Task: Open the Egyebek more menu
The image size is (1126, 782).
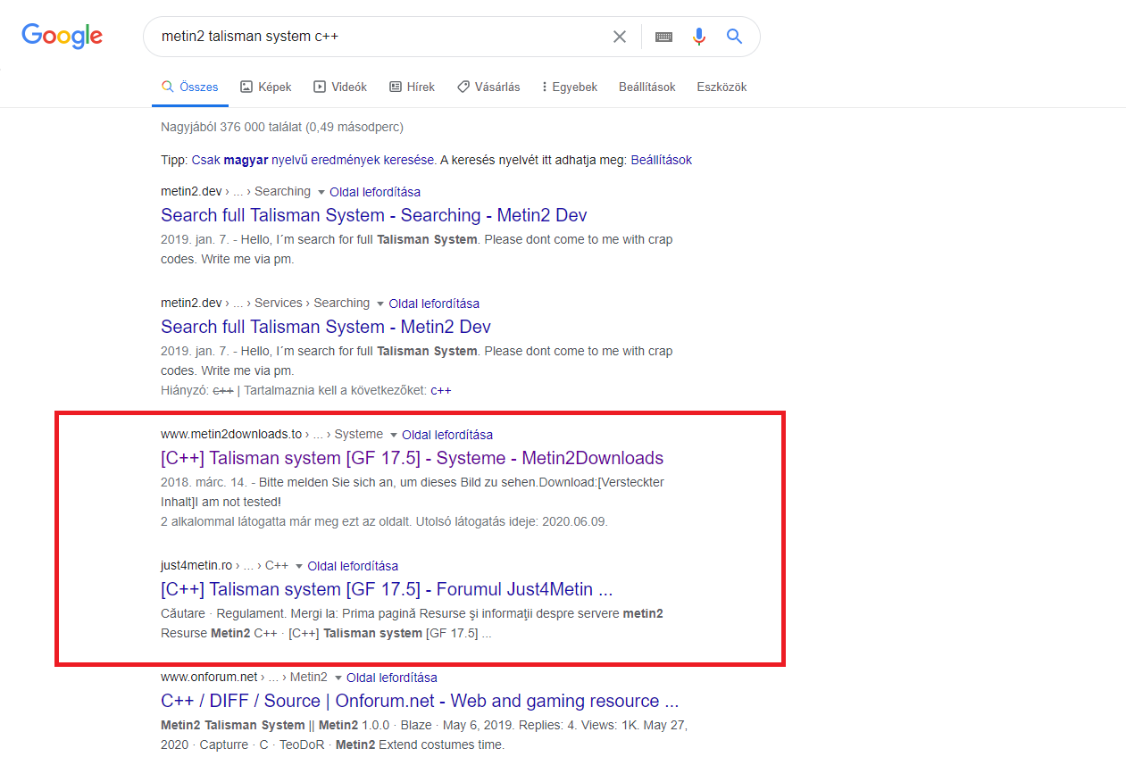Action: [x=570, y=87]
